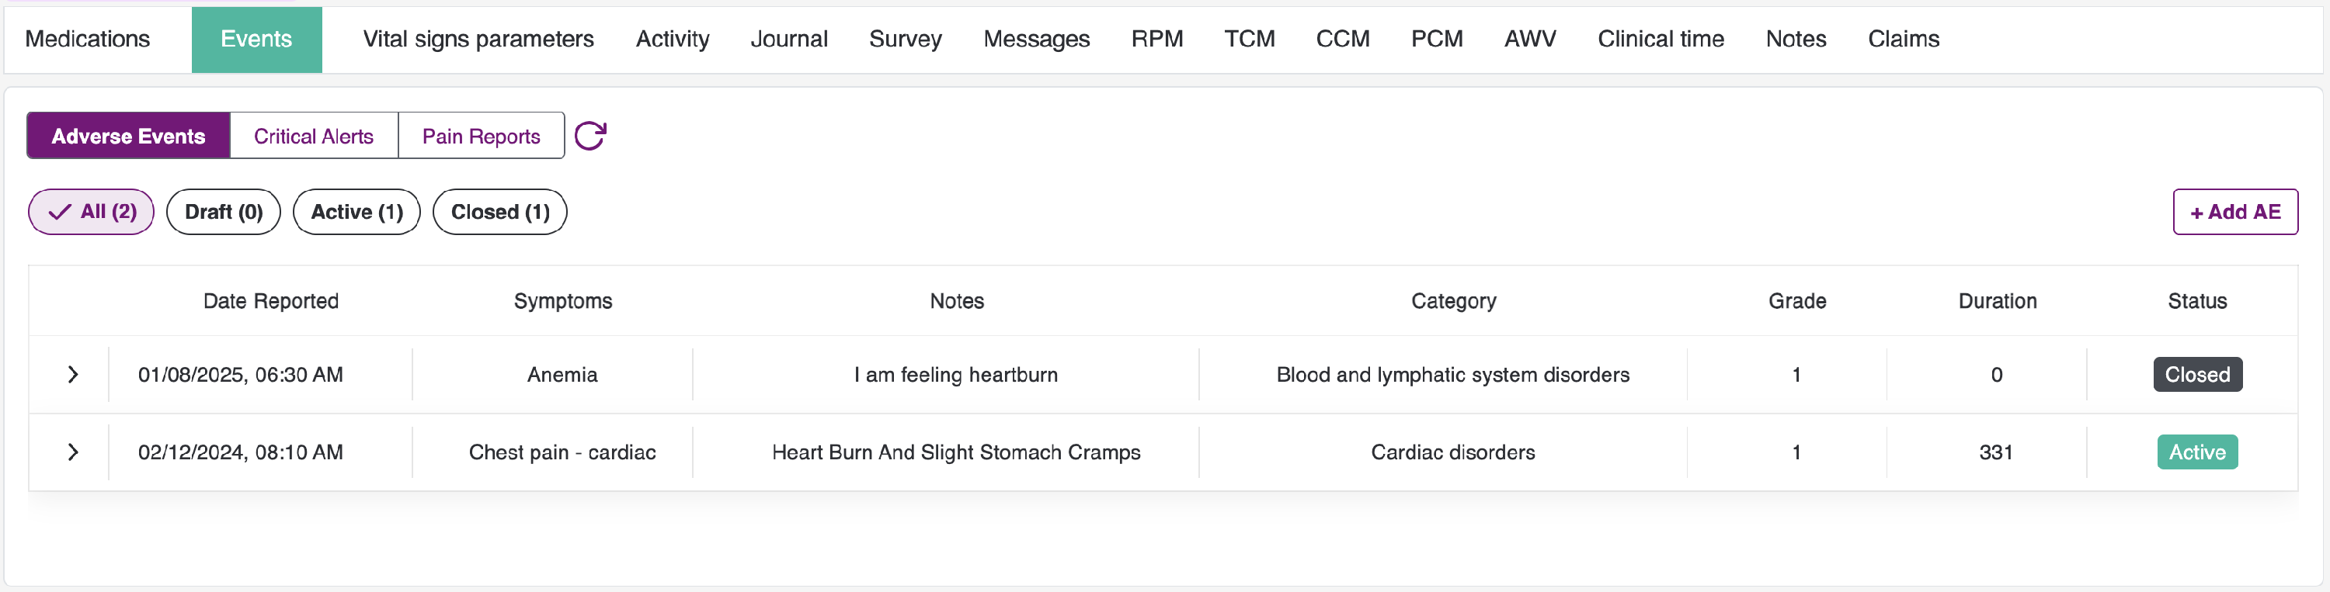Screen dimensions: 2330x592
Task: Filter events by Draft (0)
Action: pos(224,212)
